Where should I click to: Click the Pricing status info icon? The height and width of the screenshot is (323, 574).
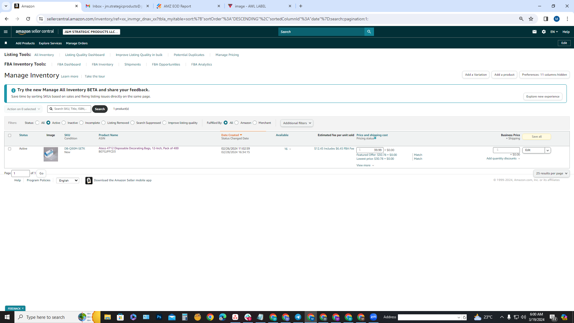[375, 138]
